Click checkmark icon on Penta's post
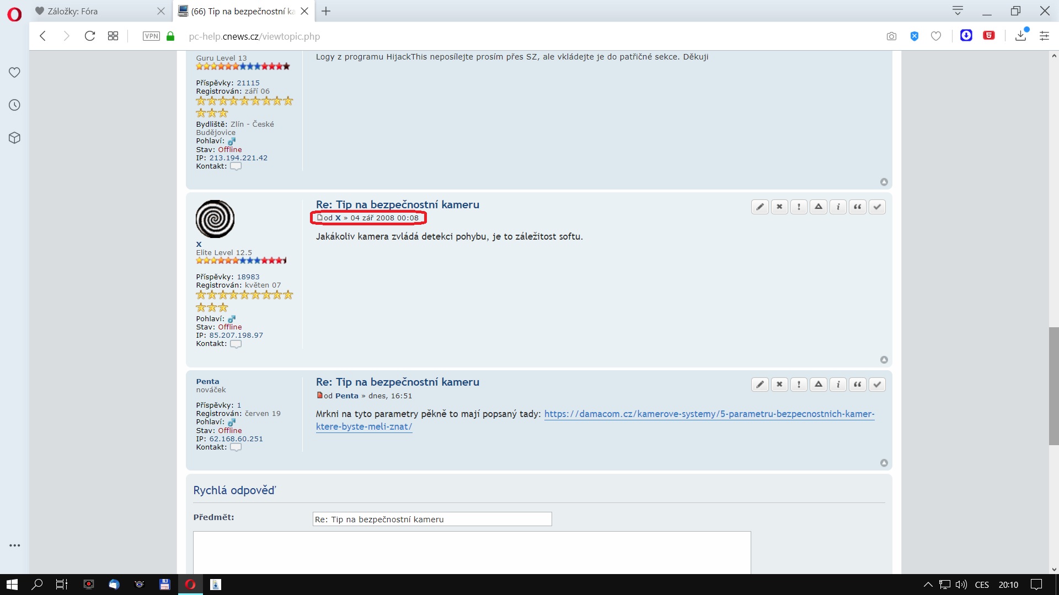The width and height of the screenshot is (1059, 595). (x=877, y=385)
